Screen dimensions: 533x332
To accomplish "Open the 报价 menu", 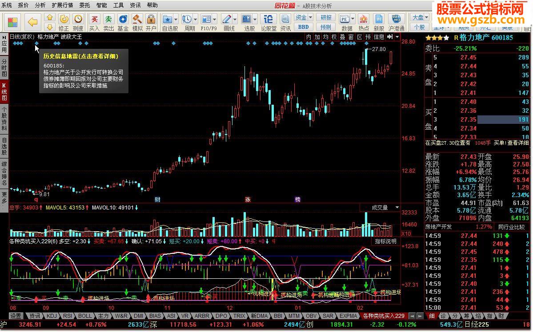I will pos(24,5).
